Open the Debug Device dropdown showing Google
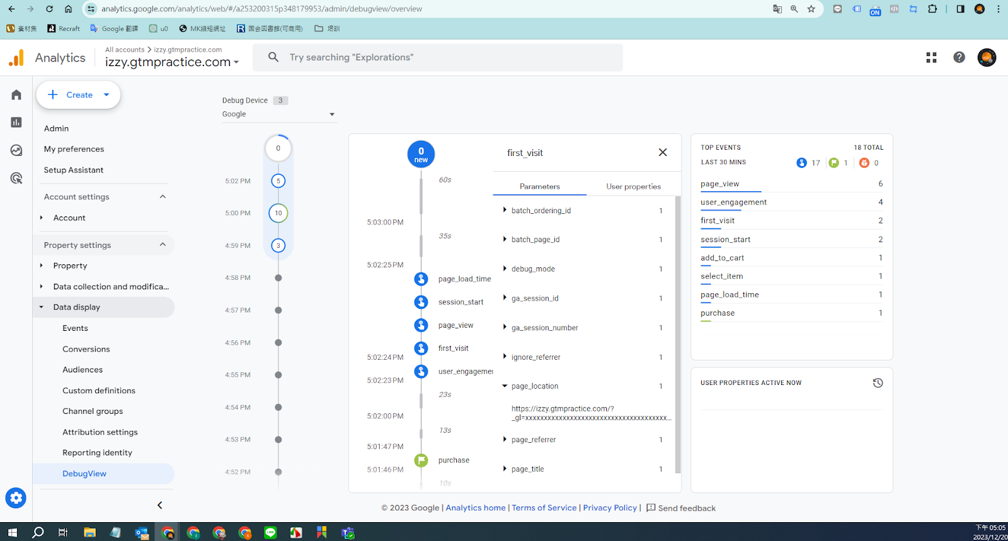 click(x=279, y=114)
